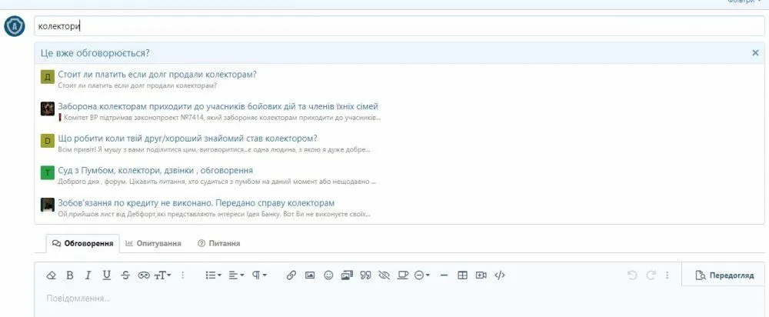This screenshot has height=317, width=769.
Task: Click the Insert media video icon
Action: pyautogui.click(x=481, y=275)
